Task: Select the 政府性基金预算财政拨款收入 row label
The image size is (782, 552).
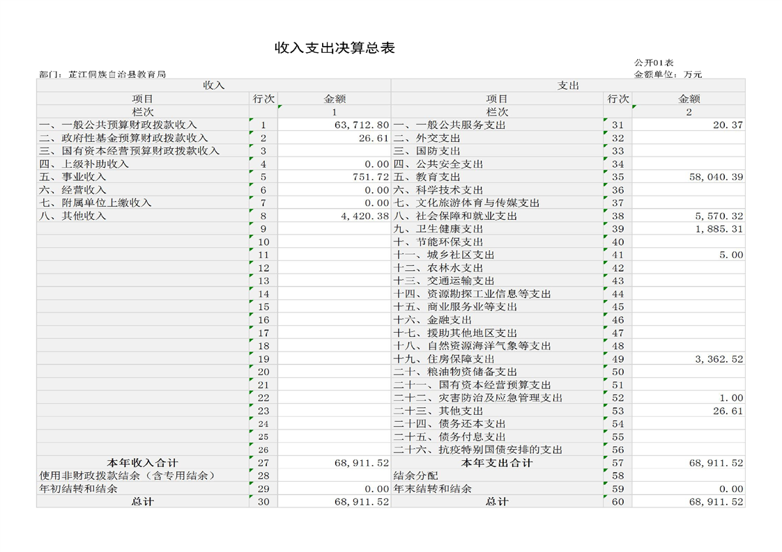Action: [123, 139]
